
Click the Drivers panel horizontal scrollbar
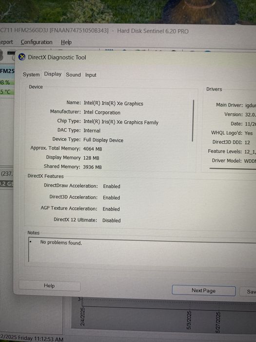(233, 169)
